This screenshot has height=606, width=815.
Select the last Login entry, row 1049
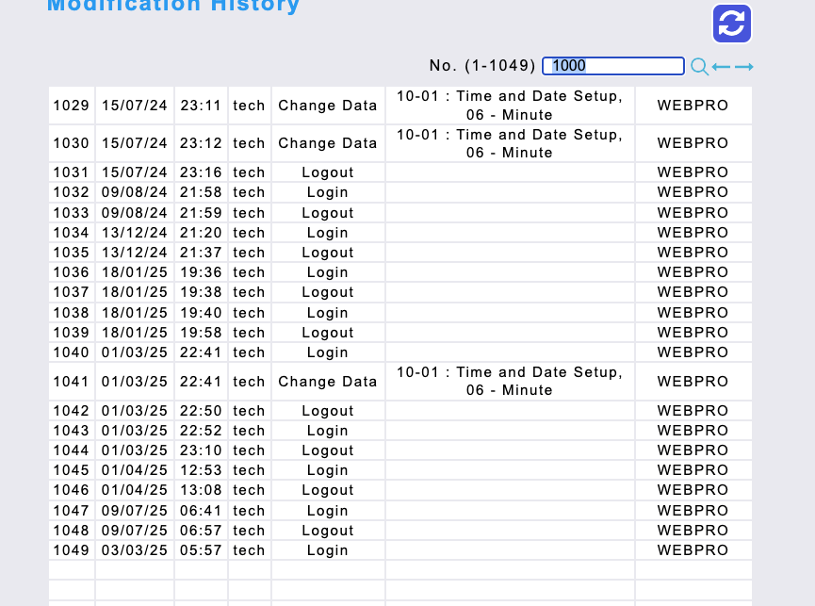coord(328,550)
